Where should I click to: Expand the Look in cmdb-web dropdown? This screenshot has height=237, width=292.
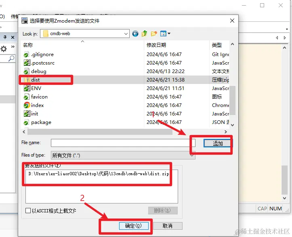[x=126, y=34]
